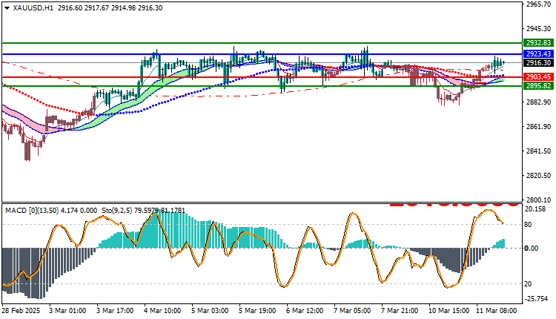The height and width of the screenshot is (319, 556).
Task: Click the 4 Mar 10:00 time label
Action: [x=162, y=311]
